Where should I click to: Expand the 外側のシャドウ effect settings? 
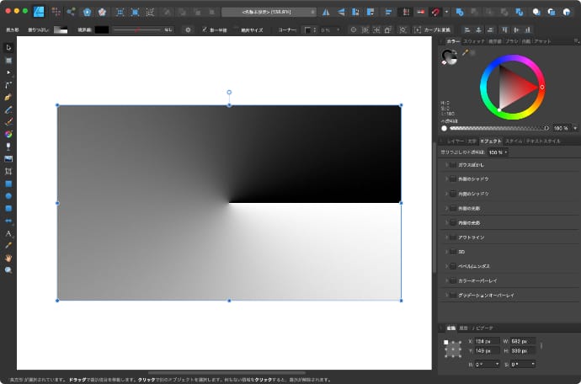pyautogui.click(x=445, y=179)
